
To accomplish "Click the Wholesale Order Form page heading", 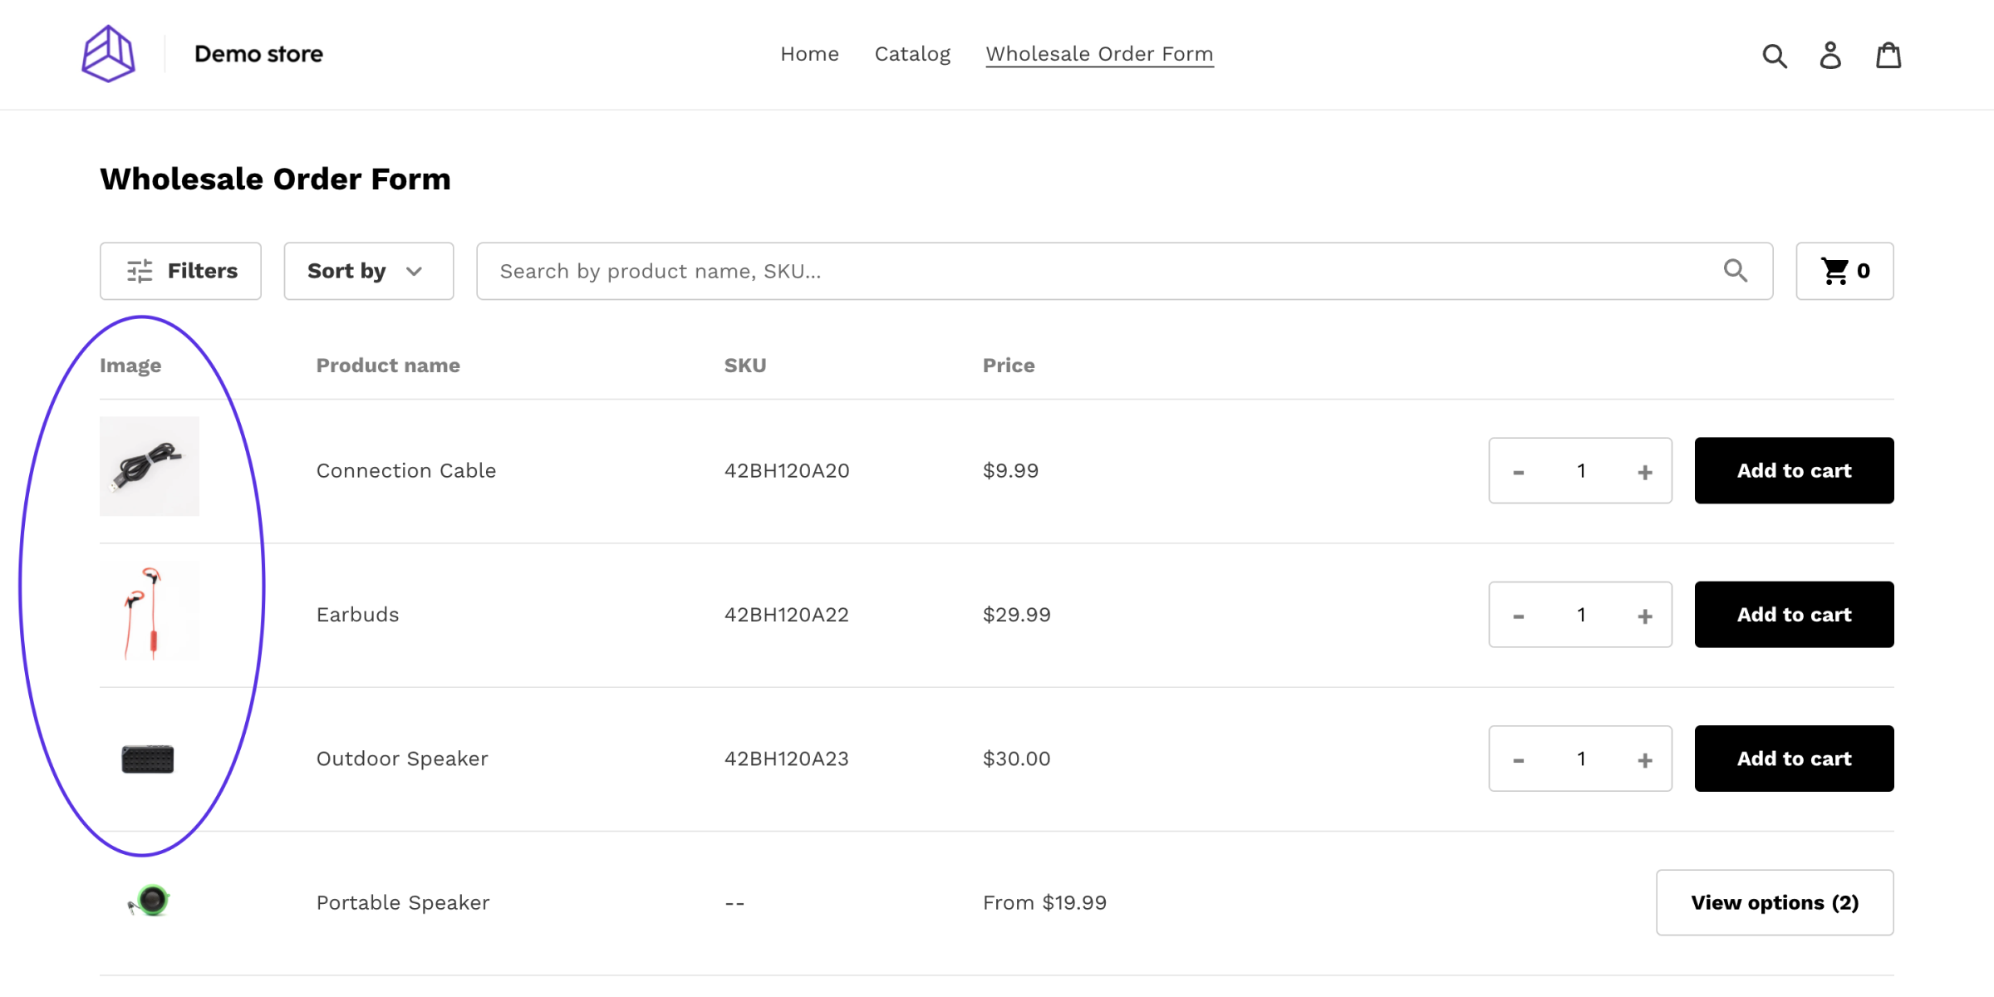I will (275, 179).
